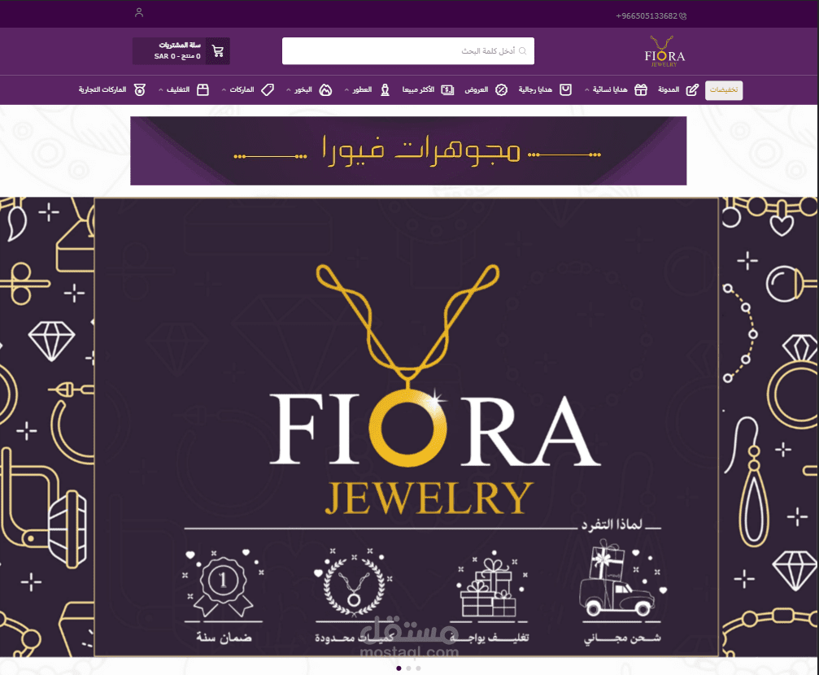Expand the العطور dropdown chevron

pos(346,89)
